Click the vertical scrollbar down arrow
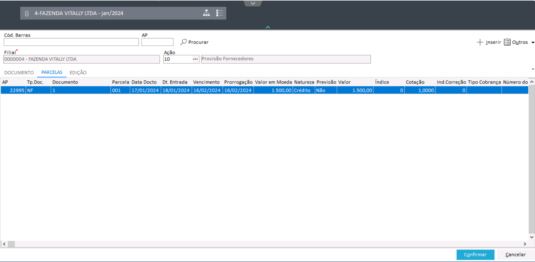Screen dimensions: 535x262 tap(532, 237)
